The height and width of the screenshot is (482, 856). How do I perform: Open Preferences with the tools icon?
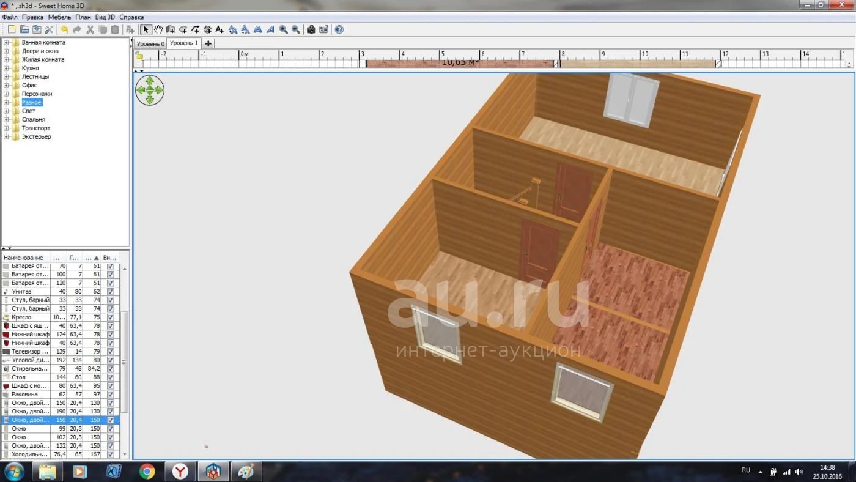tap(49, 29)
